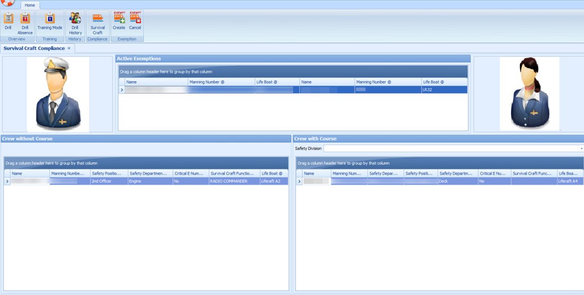Sort Crew with Course by Survival Craft Function header
Viewport: 584px width, 295px height.
point(534,174)
